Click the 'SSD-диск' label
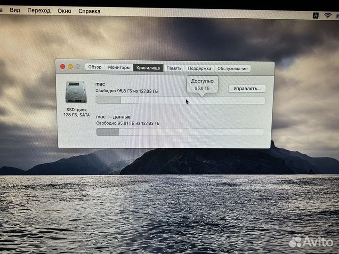This screenshot has width=339, height=254. 76,110
